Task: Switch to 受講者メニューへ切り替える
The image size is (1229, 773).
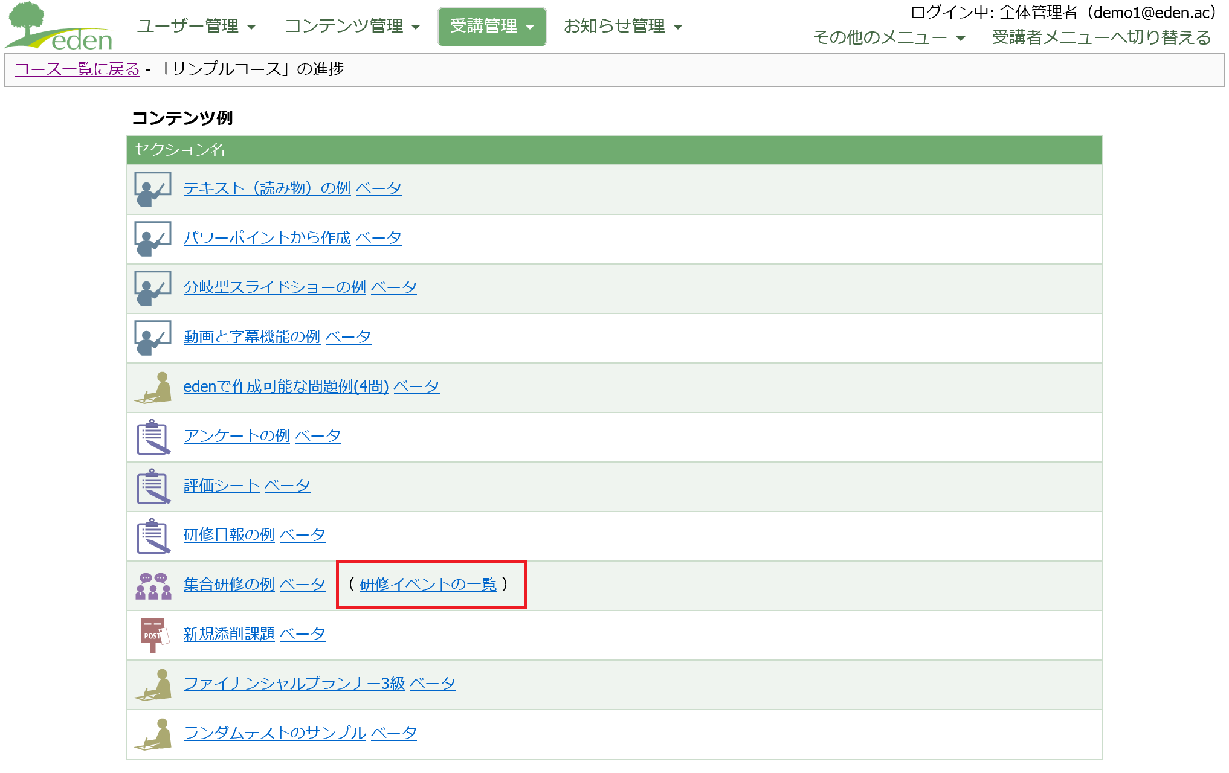Action: (1102, 37)
